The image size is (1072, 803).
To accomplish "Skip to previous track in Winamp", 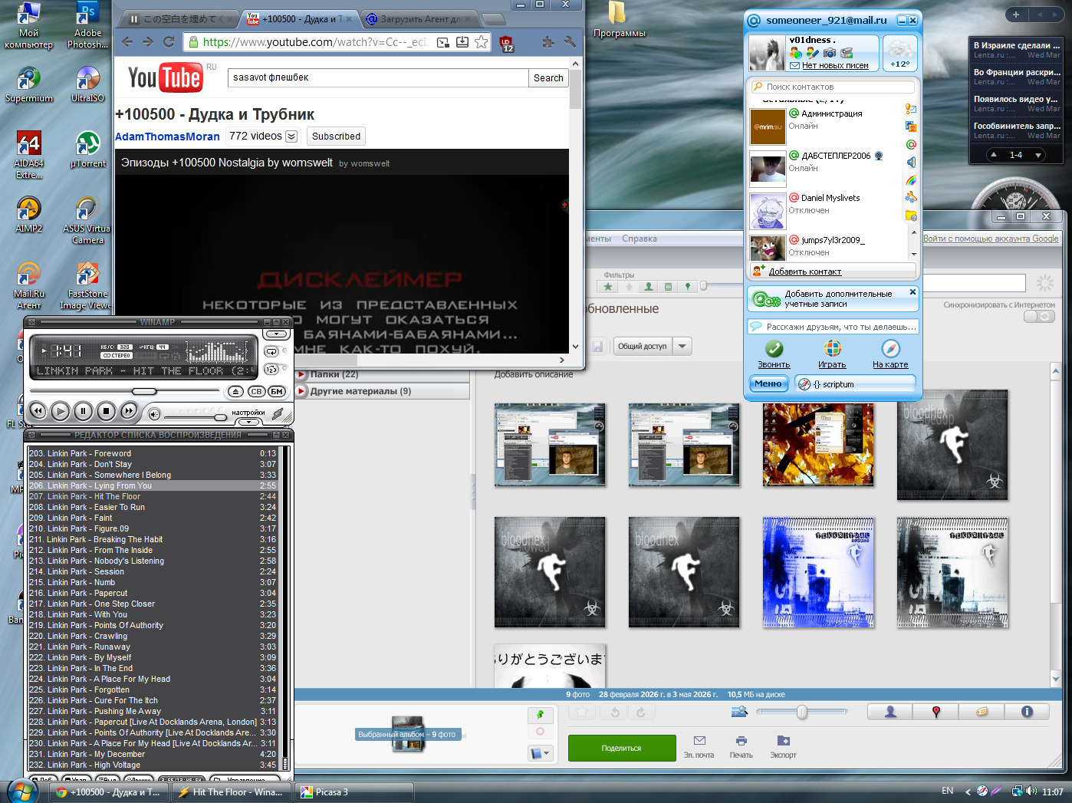I will tap(38, 411).
